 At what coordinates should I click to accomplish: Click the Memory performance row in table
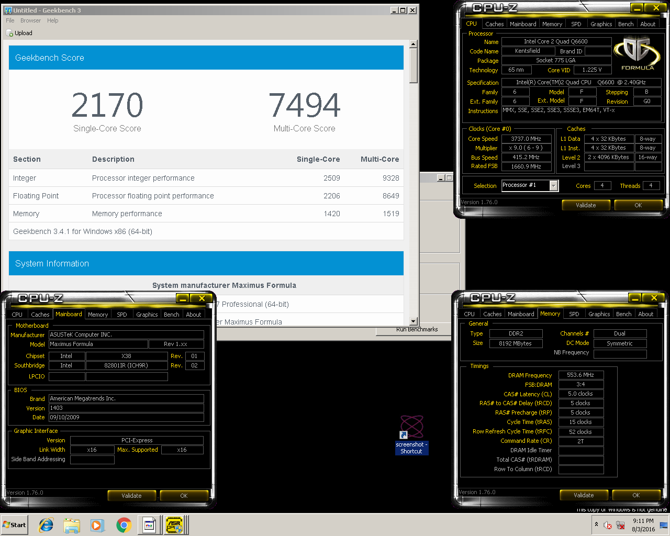pos(206,214)
